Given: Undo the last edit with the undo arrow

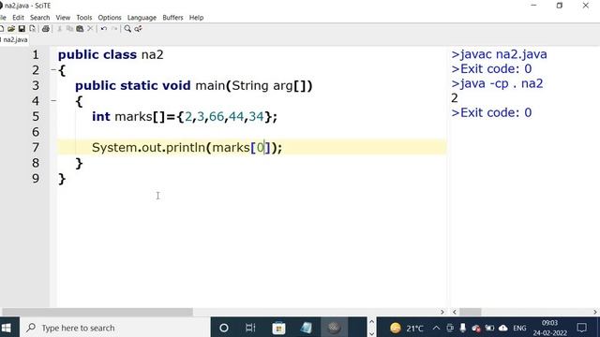Looking at the screenshot, I should pyautogui.click(x=104, y=29).
